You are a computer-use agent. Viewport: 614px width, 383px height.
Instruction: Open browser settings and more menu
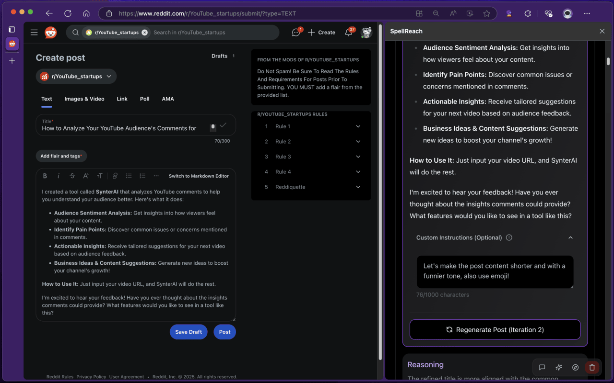[587, 13]
